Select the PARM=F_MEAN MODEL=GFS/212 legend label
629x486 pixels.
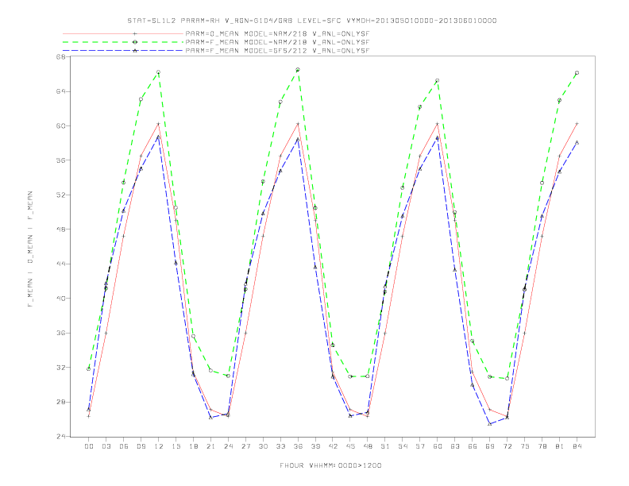coord(277,51)
